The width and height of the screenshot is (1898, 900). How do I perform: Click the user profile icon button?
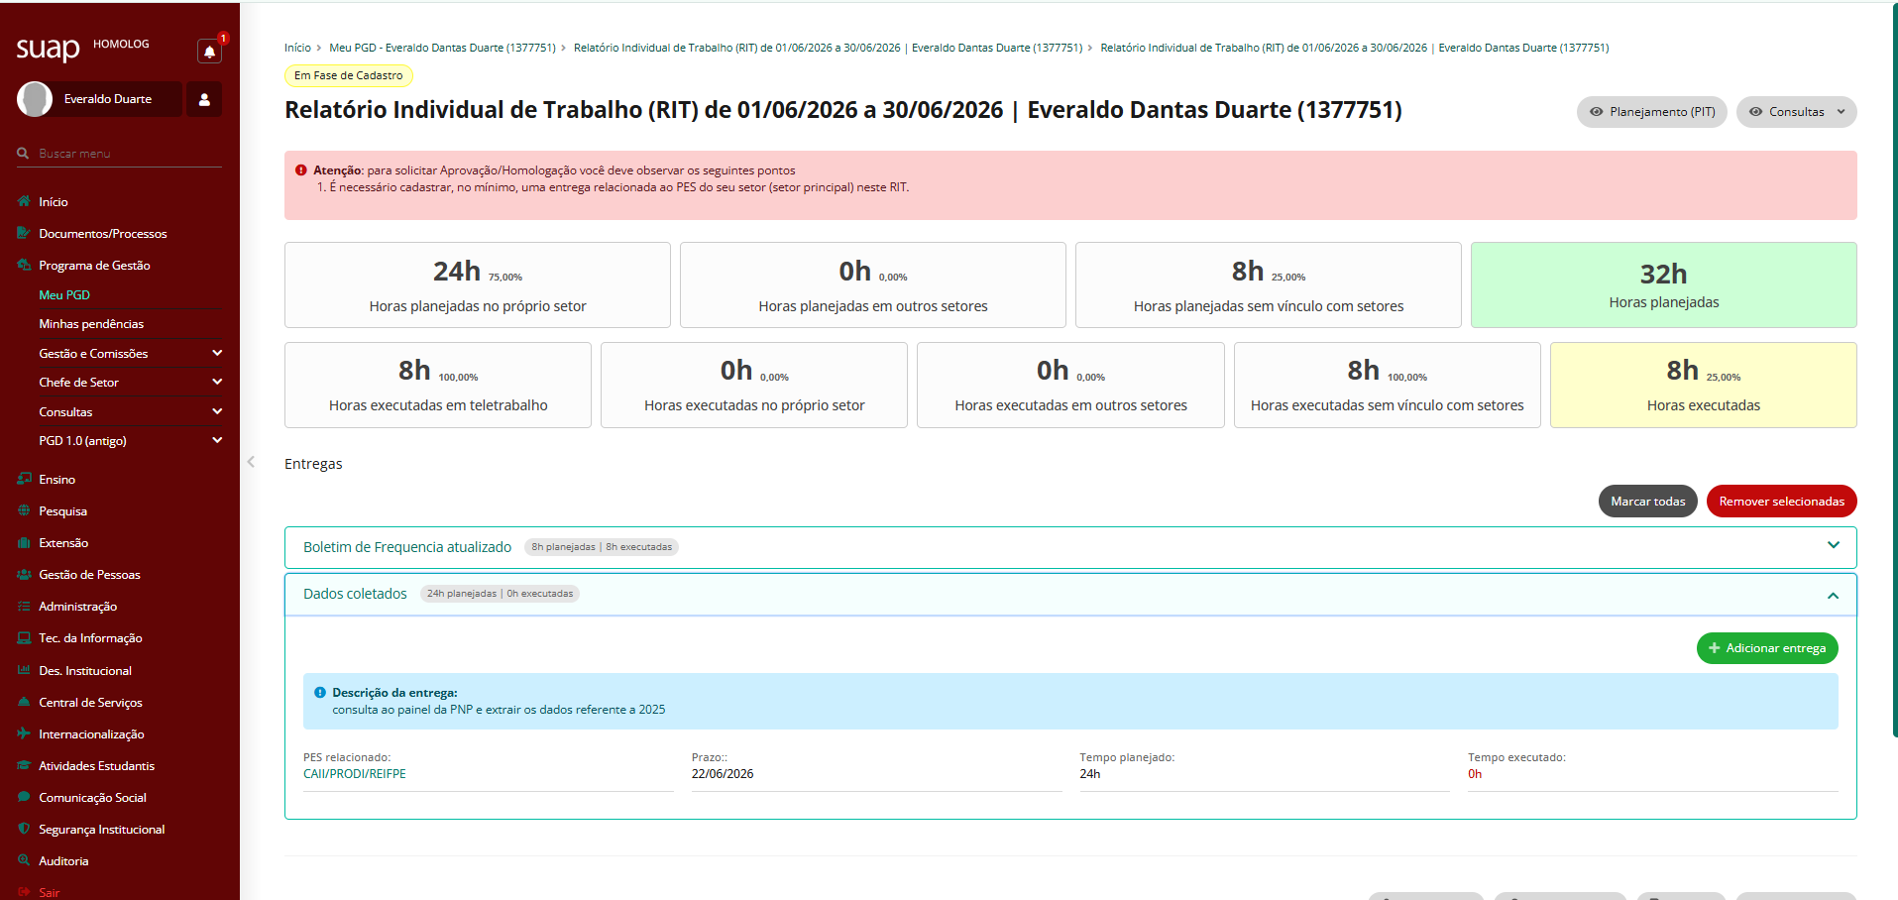pyautogui.click(x=204, y=99)
